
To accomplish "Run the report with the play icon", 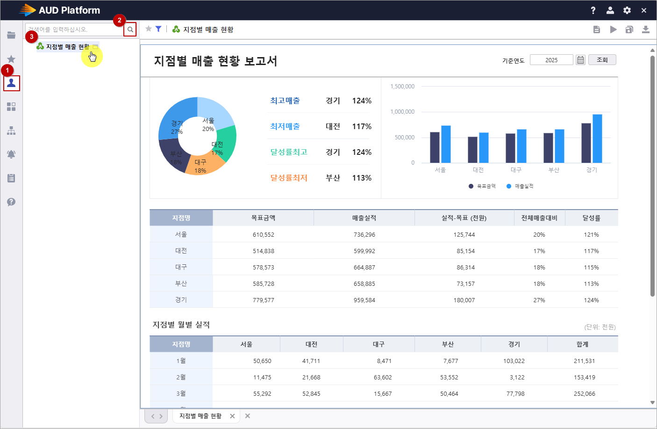I will pyautogui.click(x=613, y=29).
